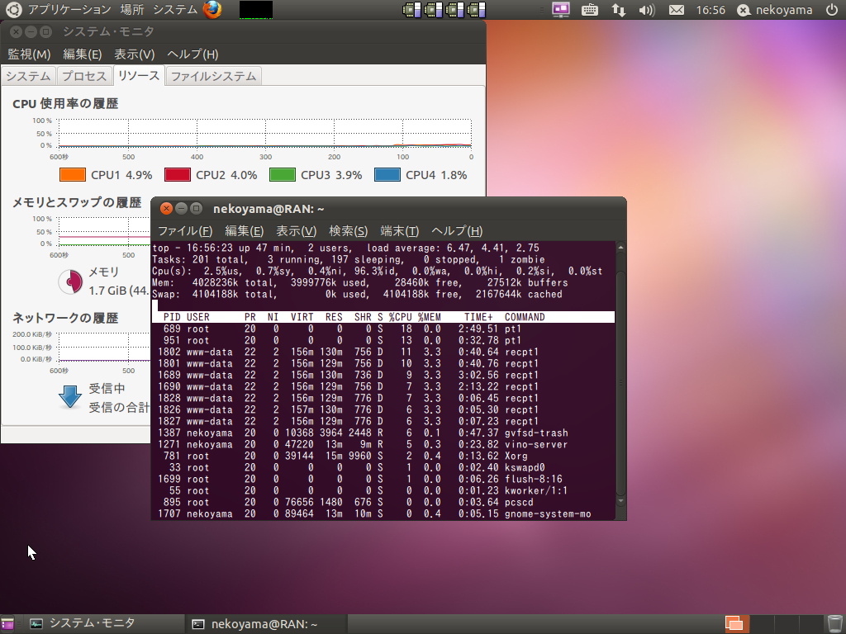Open the 場所 places menu
The width and height of the screenshot is (846, 634).
pos(131,10)
